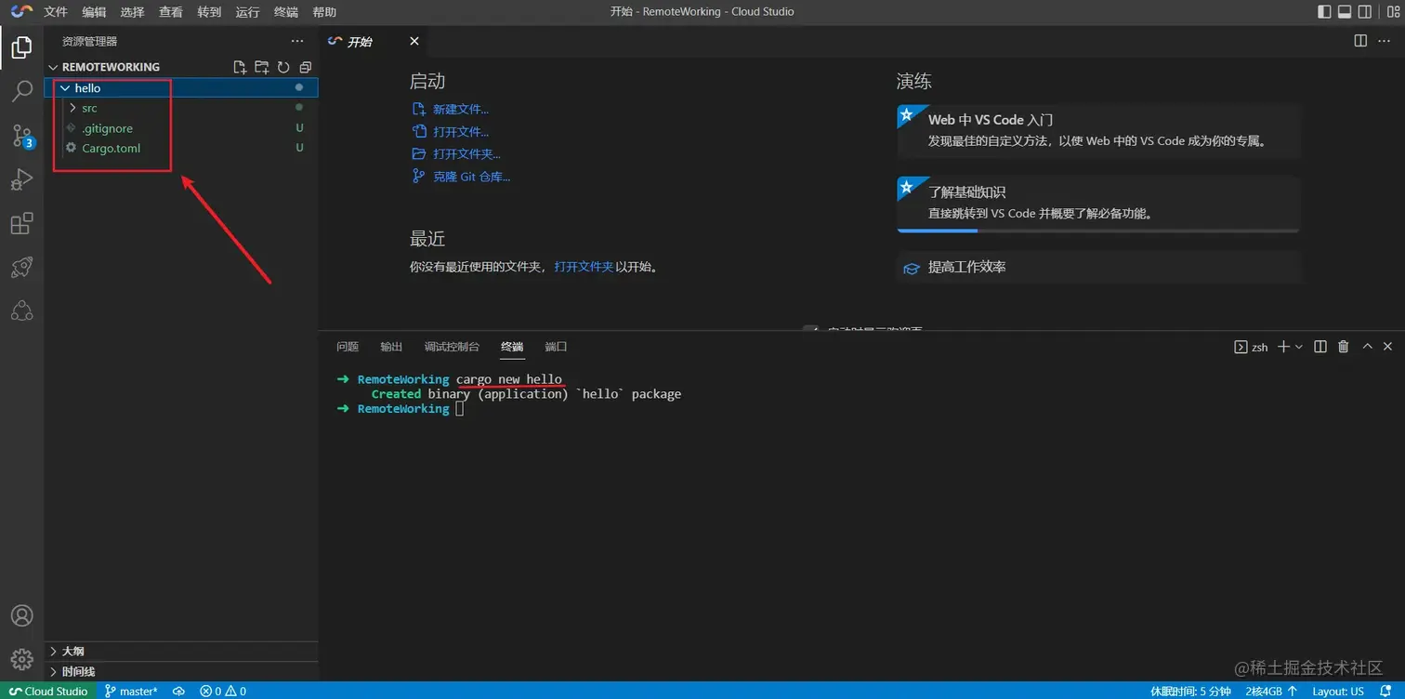Open the Run and Debug view
1405x699 pixels.
(21, 179)
